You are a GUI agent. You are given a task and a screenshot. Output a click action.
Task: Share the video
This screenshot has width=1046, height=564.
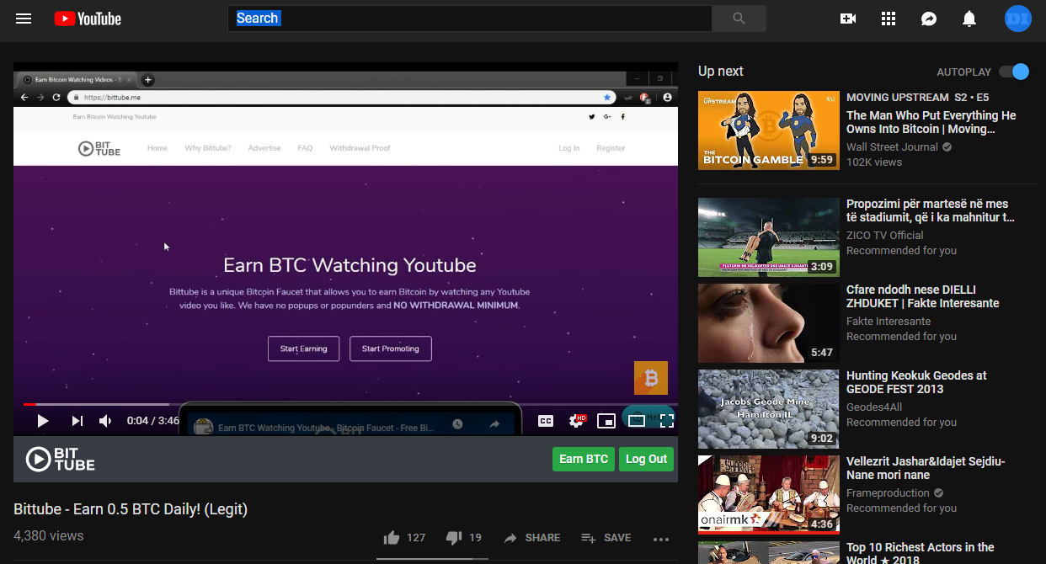(532, 538)
